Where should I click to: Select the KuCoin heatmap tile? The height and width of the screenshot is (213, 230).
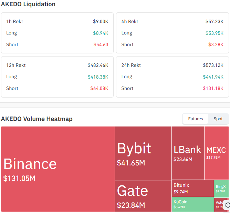click(193, 204)
